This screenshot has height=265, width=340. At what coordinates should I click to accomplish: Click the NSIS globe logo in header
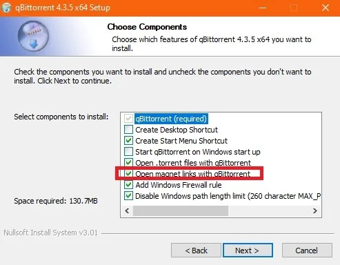33,36
